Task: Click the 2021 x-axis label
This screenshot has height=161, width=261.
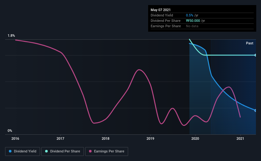Action: pos(240,138)
